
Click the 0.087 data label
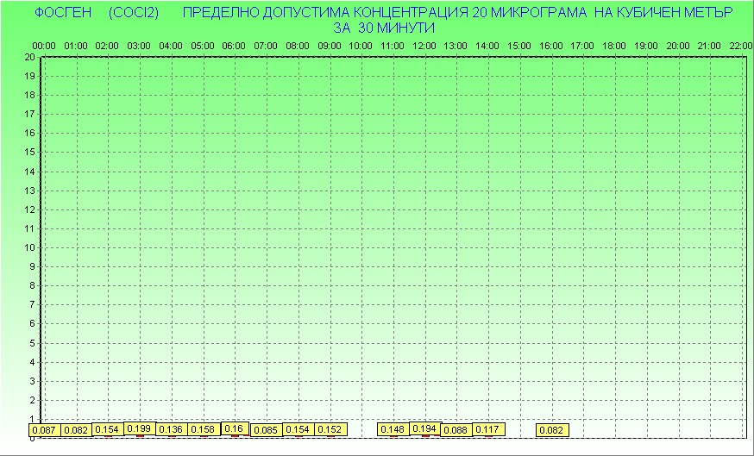click(x=45, y=430)
